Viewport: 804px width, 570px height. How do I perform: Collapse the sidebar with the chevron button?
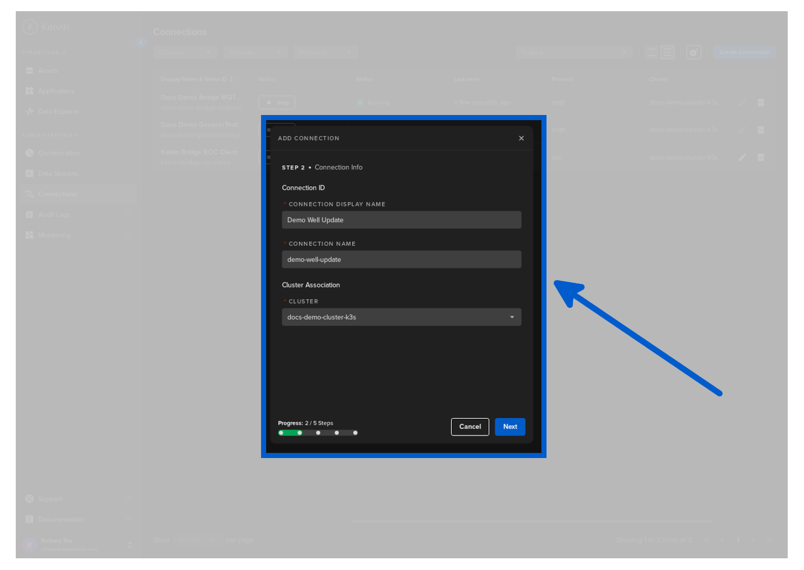point(140,43)
